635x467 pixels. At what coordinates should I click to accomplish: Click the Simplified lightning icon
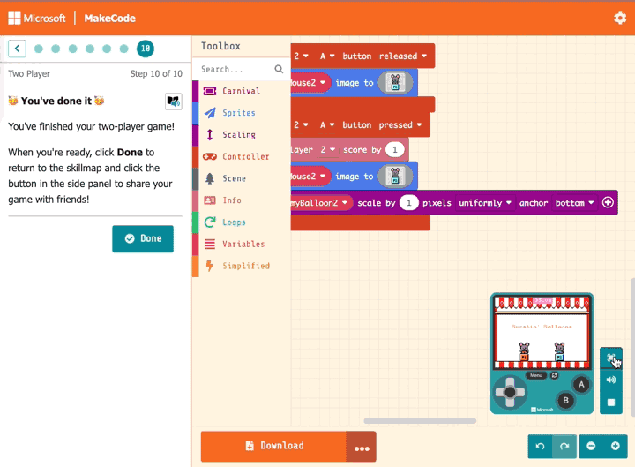coord(210,266)
